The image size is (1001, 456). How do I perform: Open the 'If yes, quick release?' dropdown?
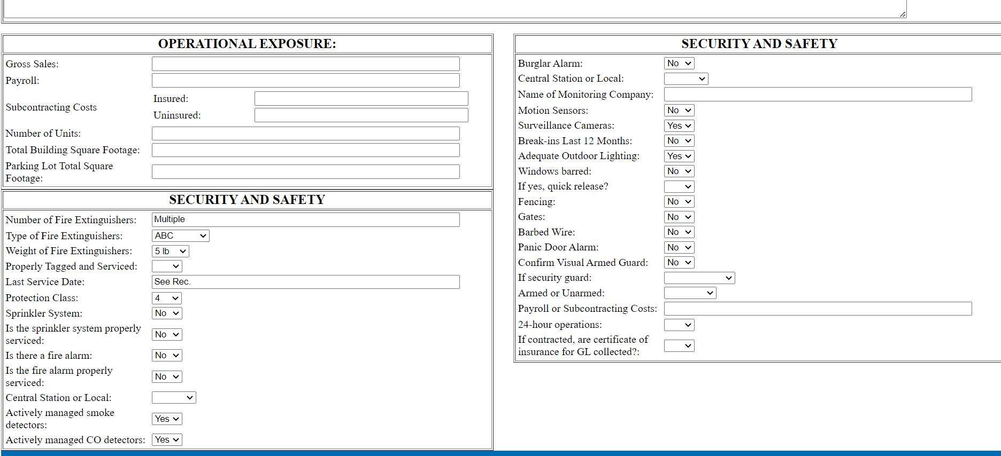[x=679, y=186]
